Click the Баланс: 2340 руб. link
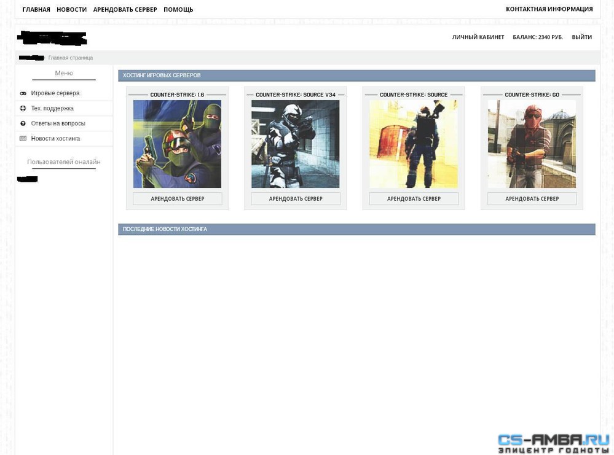This screenshot has width=614, height=455. [538, 37]
